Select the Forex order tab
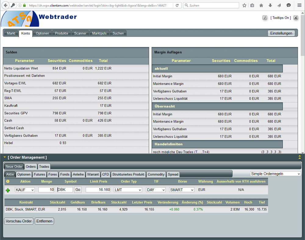The height and width of the screenshot is (240, 305). coord(52,174)
